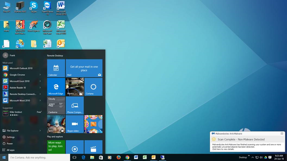The height and width of the screenshot is (161, 287).
Task: Open Task View from the taskbar
Action: [74, 157]
